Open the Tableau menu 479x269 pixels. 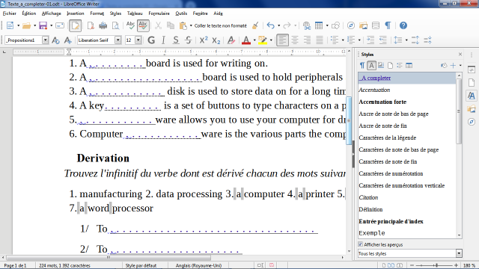click(135, 13)
